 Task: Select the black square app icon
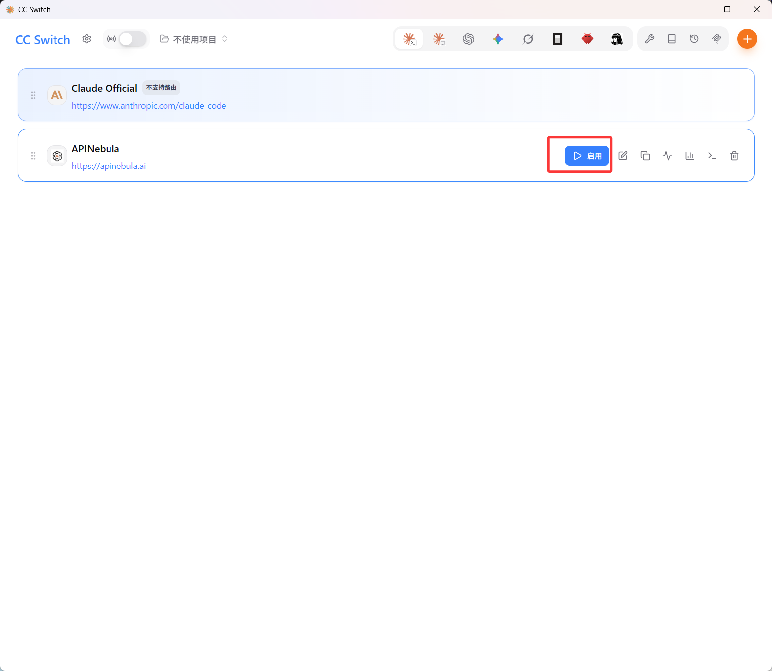[558, 39]
